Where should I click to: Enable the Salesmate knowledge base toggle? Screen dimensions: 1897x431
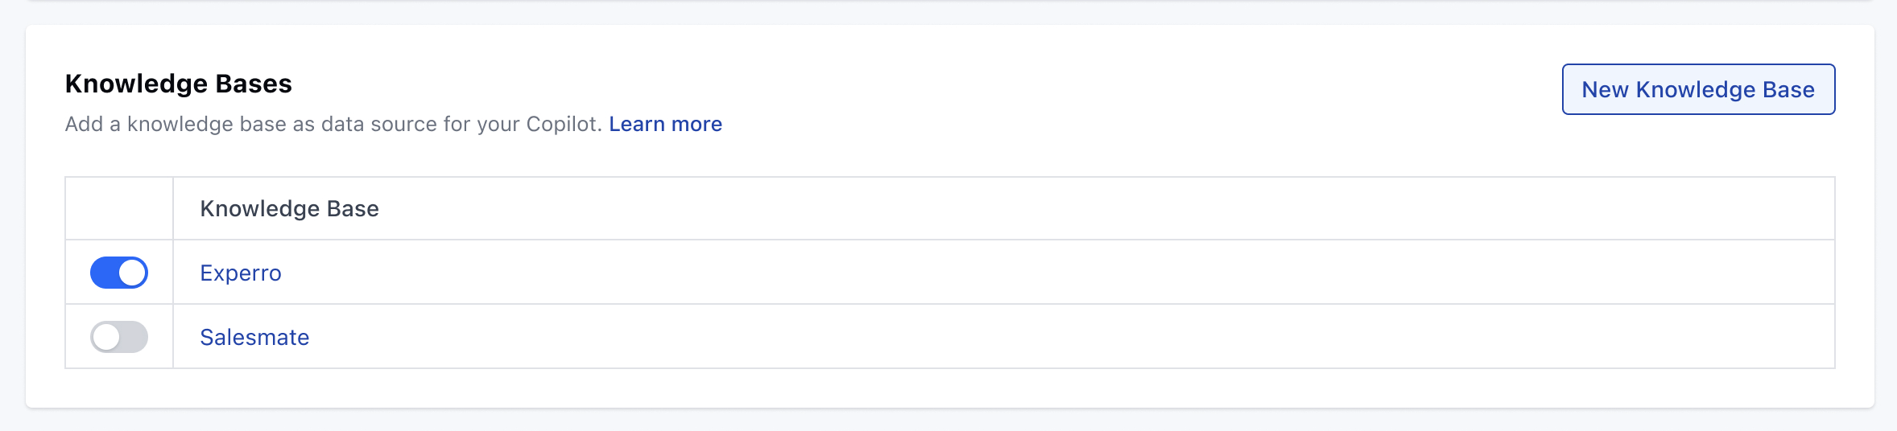(119, 337)
